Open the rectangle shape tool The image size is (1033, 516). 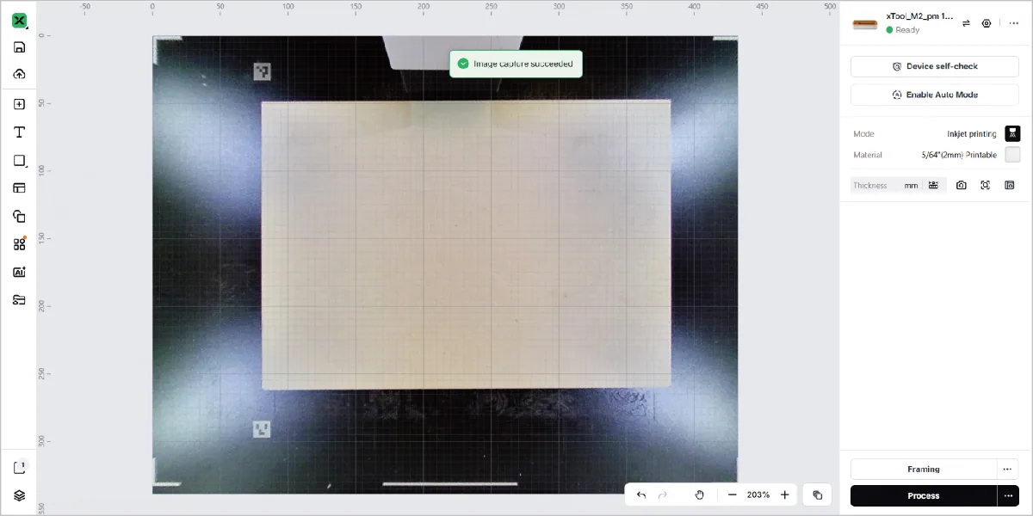tap(19, 161)
